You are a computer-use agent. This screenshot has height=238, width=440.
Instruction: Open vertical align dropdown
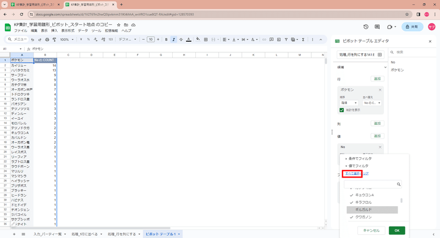[235, 40]
